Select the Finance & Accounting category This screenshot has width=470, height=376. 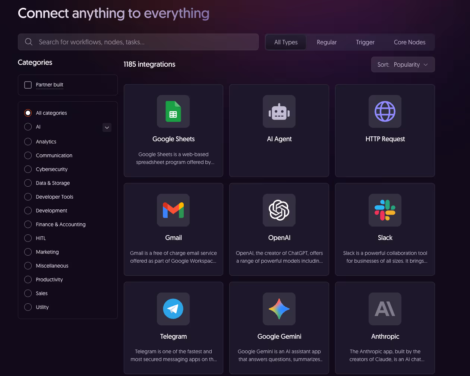[x=28, y=224]
